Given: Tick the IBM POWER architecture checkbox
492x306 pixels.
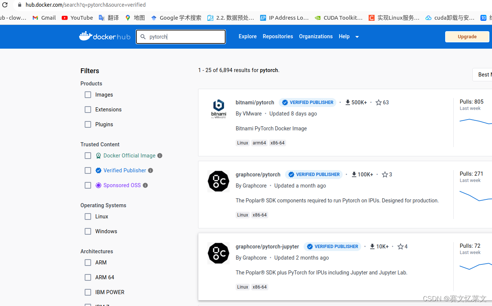Looking at the screenshot, I should click(88, 292).
